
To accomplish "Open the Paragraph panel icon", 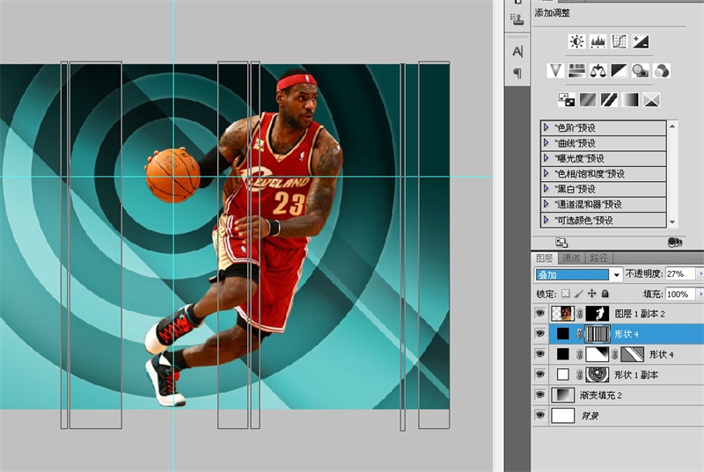I will [517, 73].
